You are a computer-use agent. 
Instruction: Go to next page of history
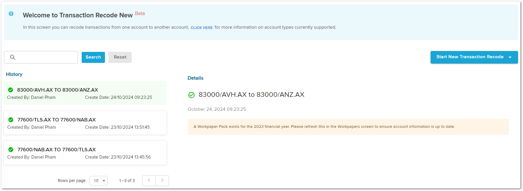pos(162,181)
